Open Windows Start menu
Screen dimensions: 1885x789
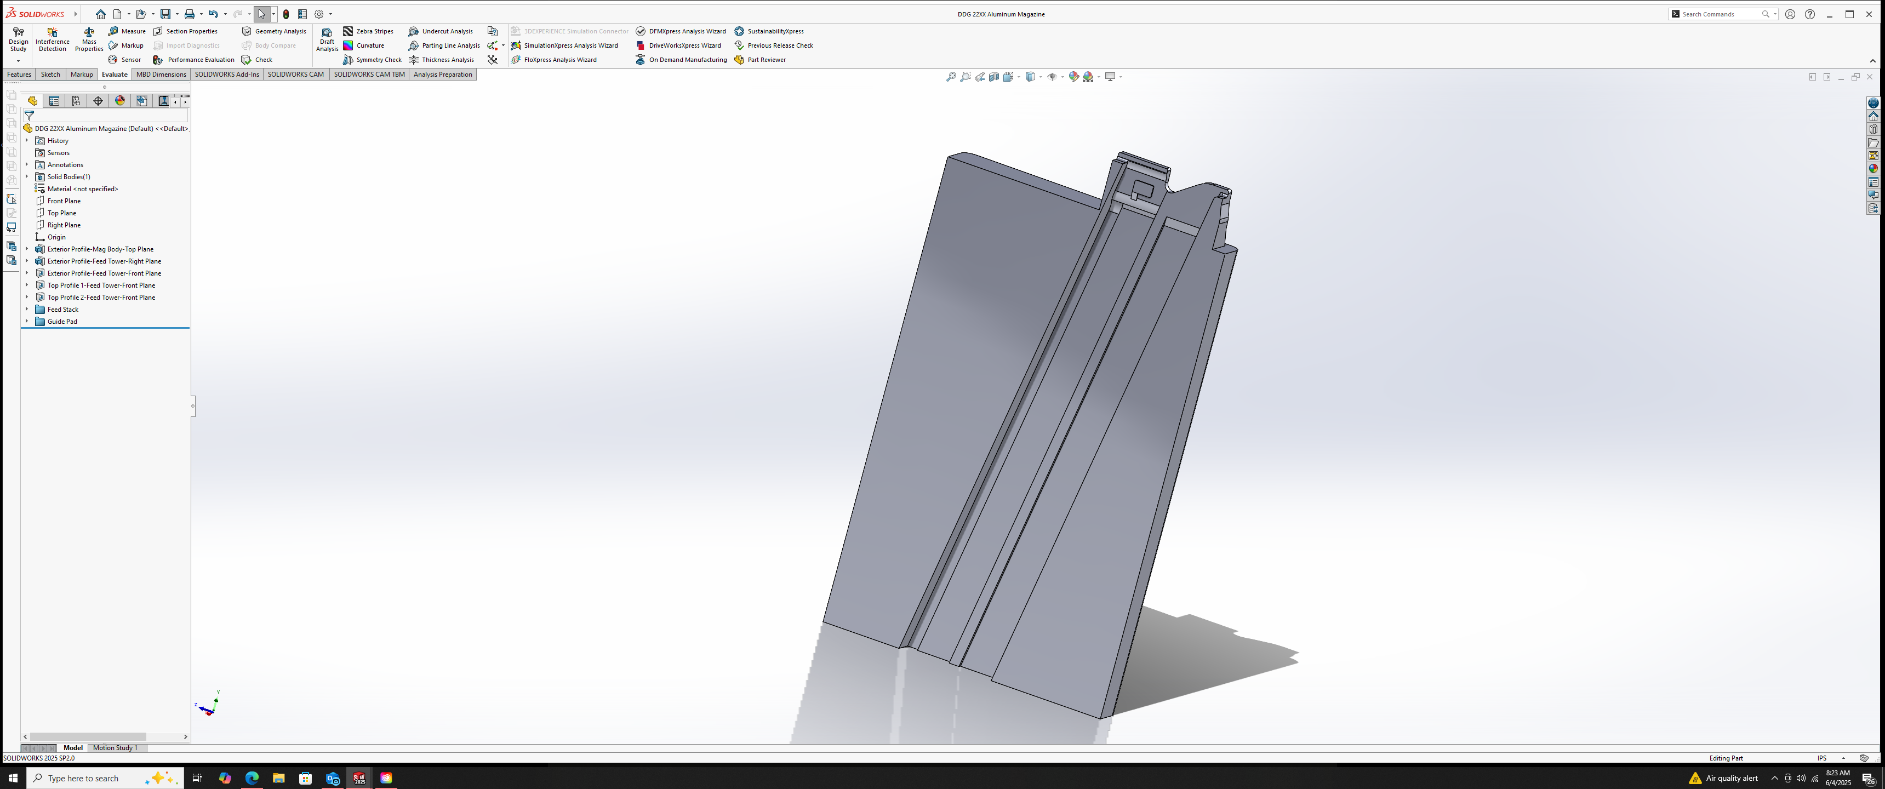[x=13, y=778]
